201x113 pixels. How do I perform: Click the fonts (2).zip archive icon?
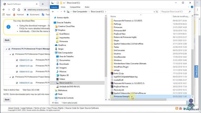[112, 73]
